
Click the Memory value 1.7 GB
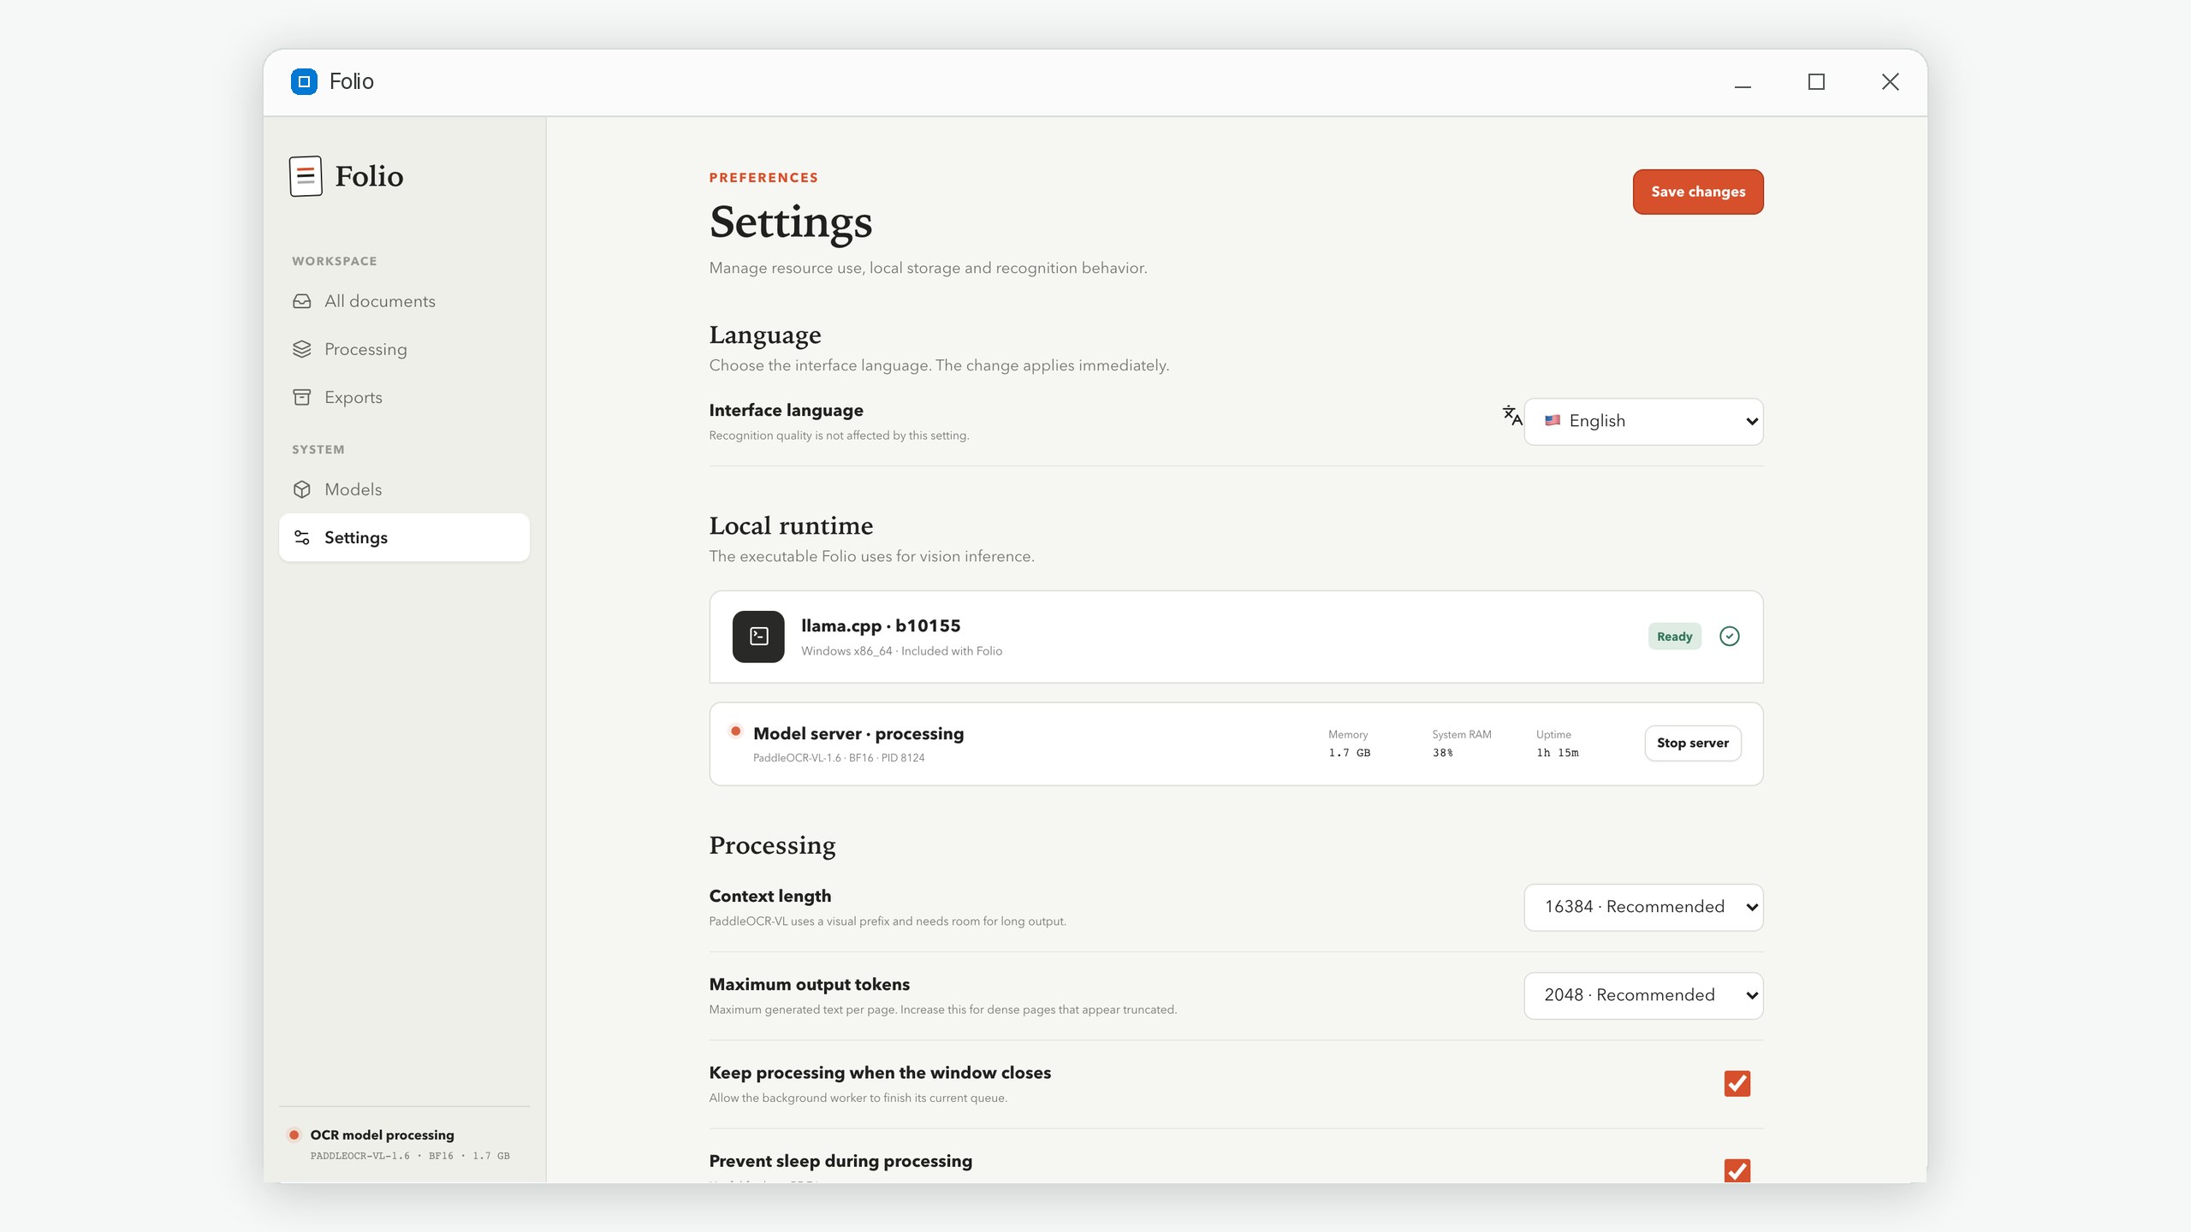(x=1350, y=753)
